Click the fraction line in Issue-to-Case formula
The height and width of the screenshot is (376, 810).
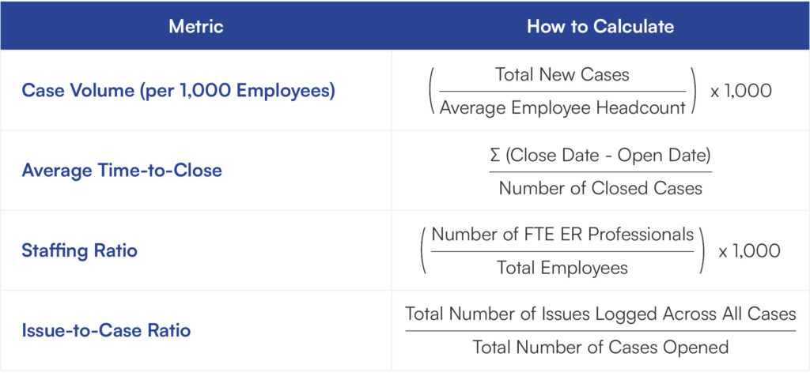click(600, 330)
